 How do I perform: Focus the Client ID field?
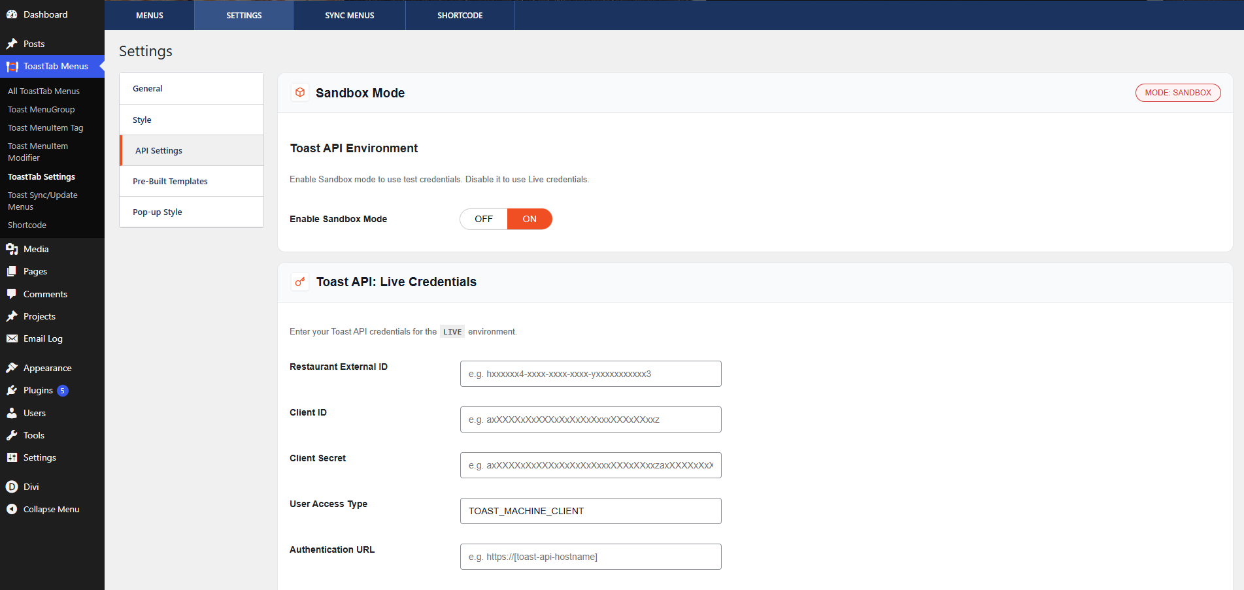[591, 419]
